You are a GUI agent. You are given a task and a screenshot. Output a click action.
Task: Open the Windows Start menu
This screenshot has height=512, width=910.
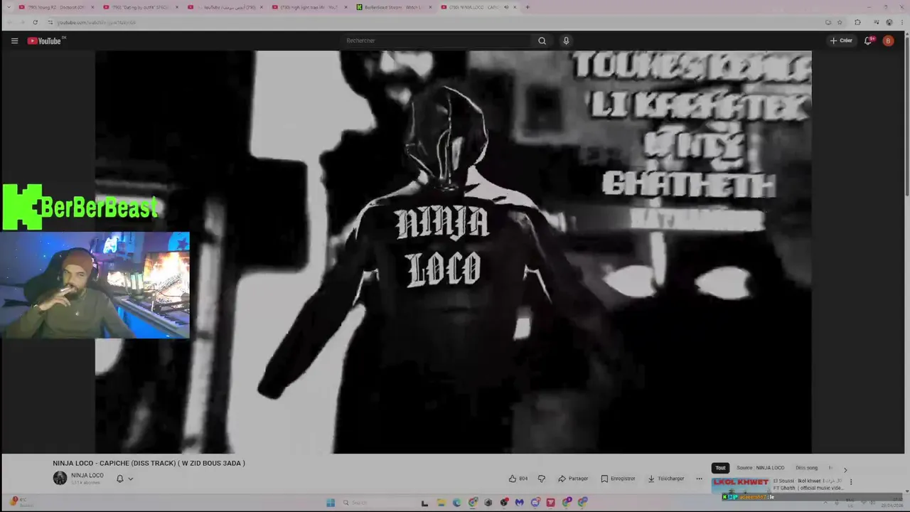pos(331,503)
